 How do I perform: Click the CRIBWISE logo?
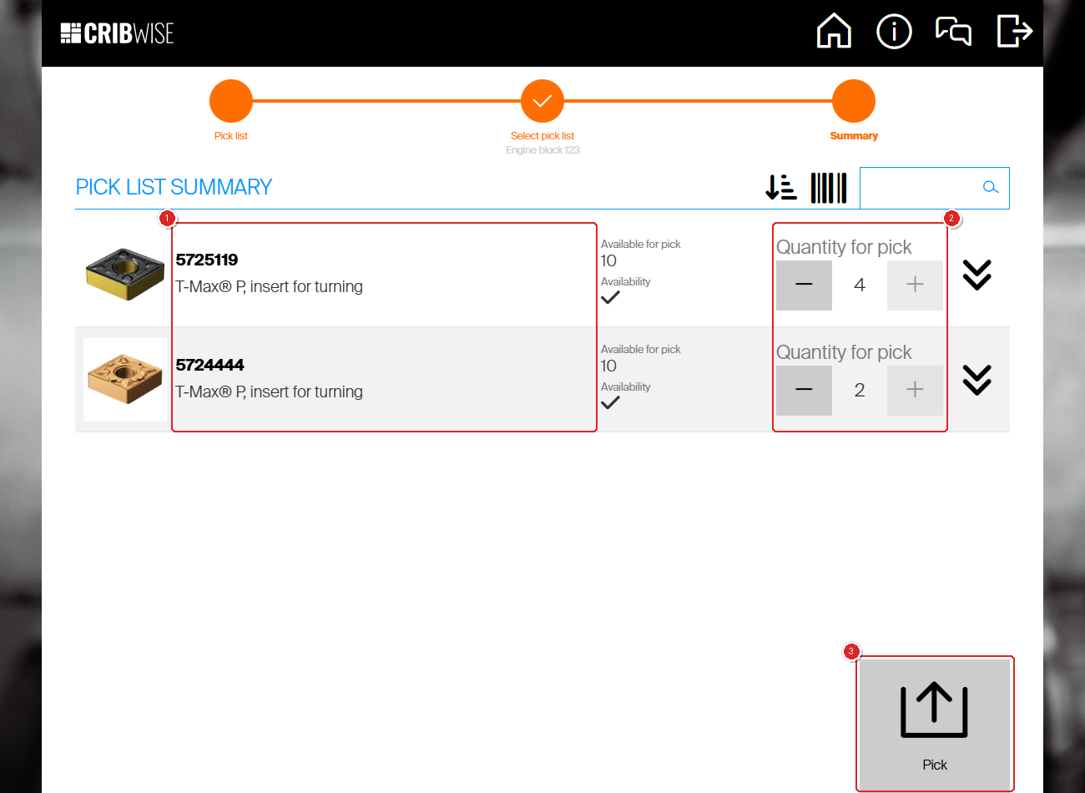coord(118,33)
